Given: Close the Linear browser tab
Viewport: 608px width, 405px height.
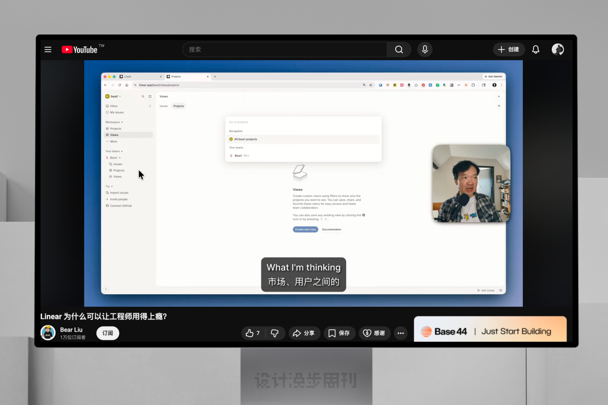Looking at the screenshot, I should (161, 76).
